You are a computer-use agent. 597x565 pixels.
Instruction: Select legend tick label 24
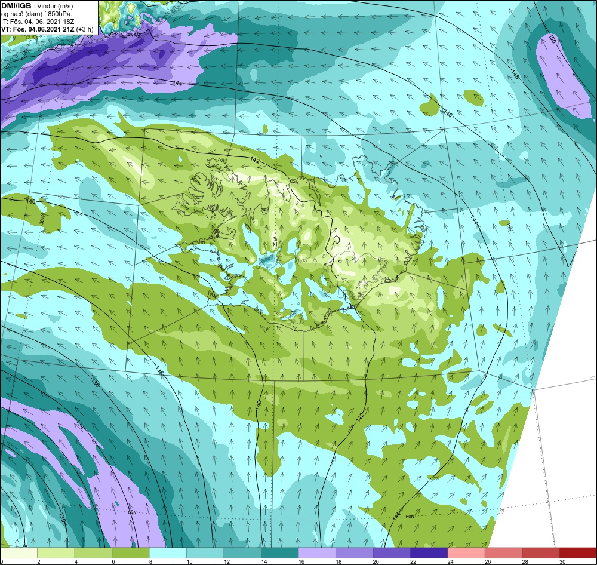click(x=449, y=561)
